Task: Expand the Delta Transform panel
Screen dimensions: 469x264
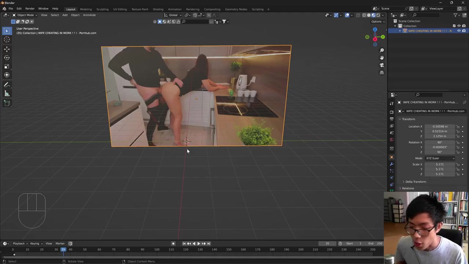Action: [416, 182]
